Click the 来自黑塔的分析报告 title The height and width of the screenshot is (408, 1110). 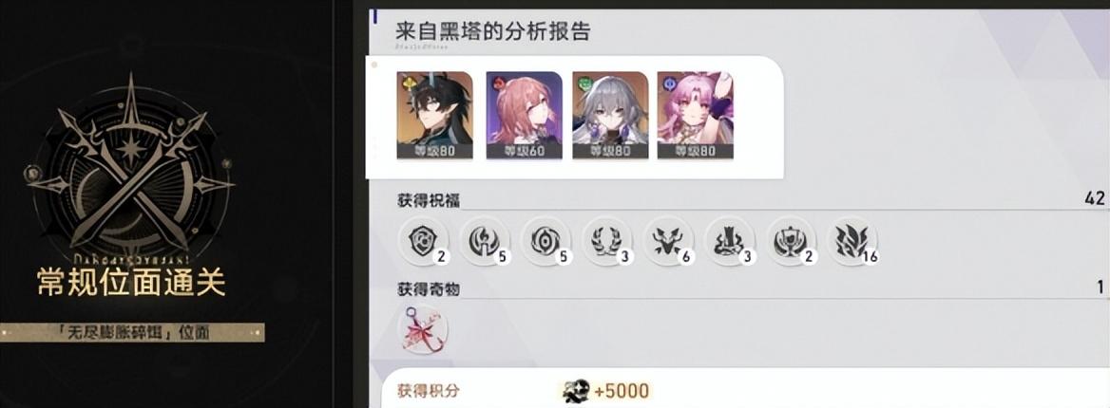point(492,32)
